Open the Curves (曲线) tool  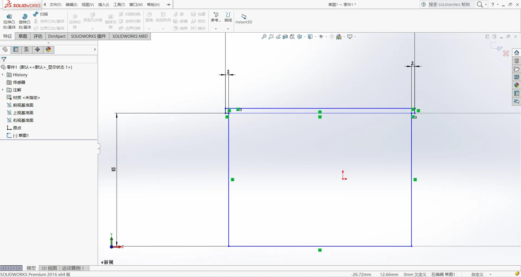click(x=228, y=18)
